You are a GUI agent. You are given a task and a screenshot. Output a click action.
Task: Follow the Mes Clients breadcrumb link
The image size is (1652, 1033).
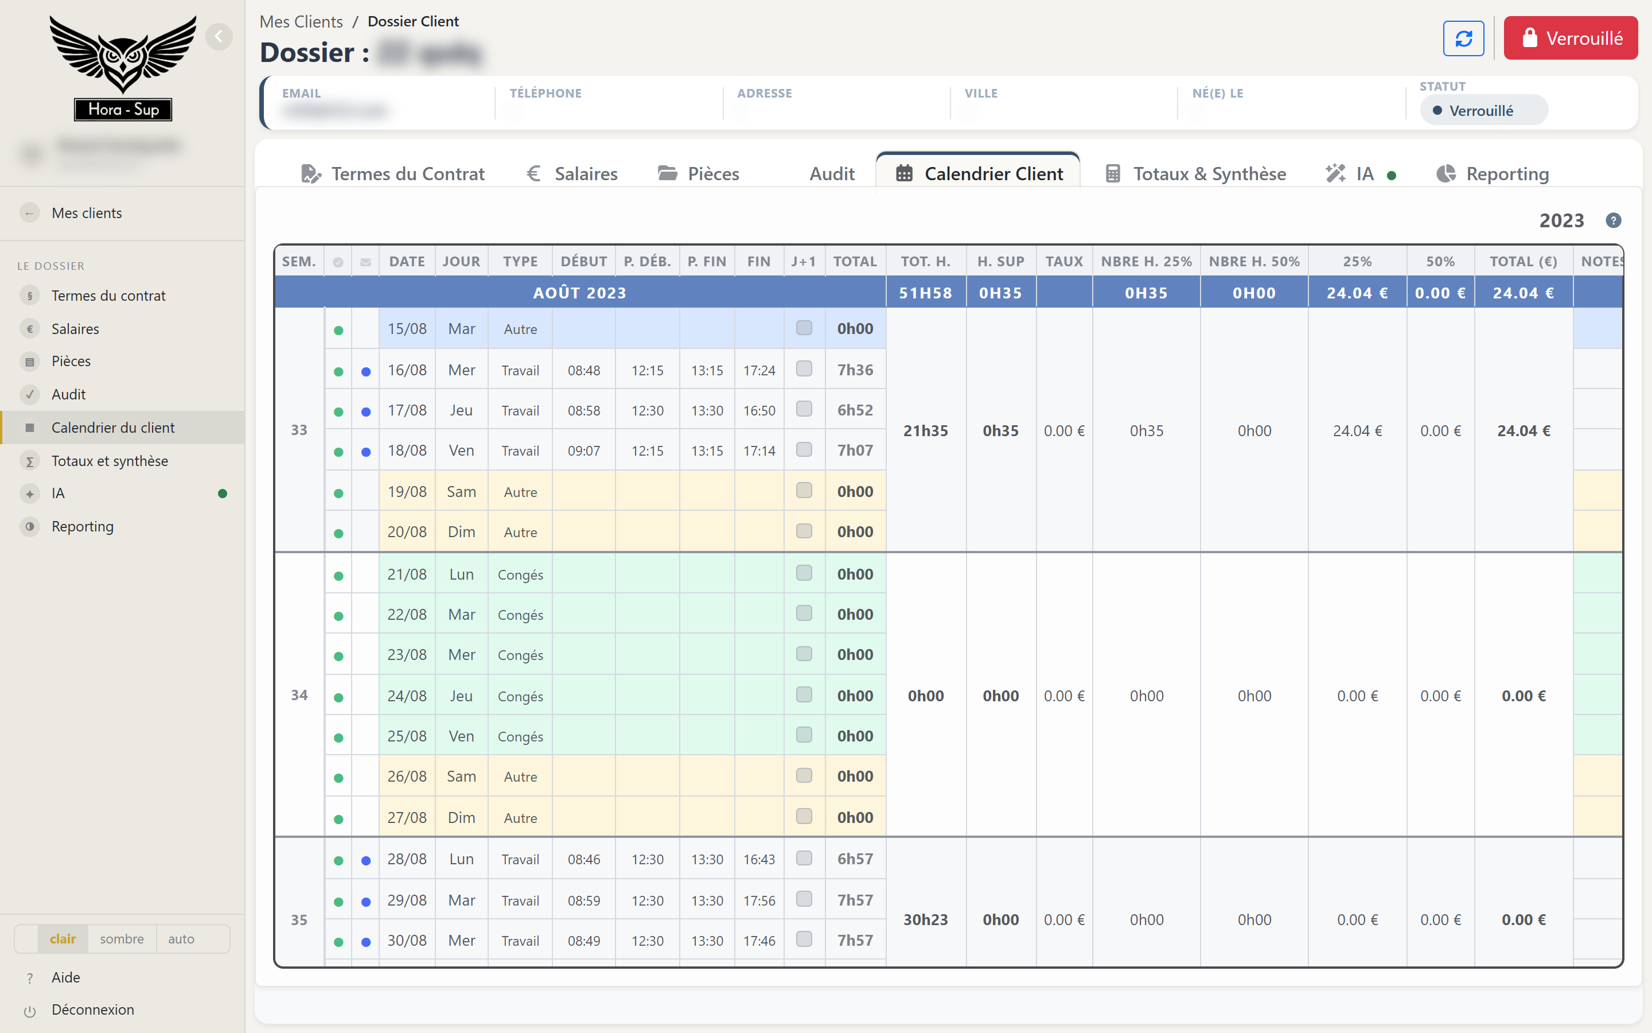click(301, 22)
